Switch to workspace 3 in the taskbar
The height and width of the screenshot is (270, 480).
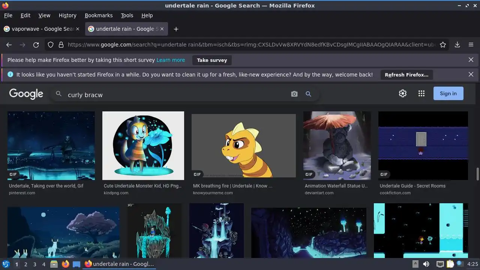(34, 264)
